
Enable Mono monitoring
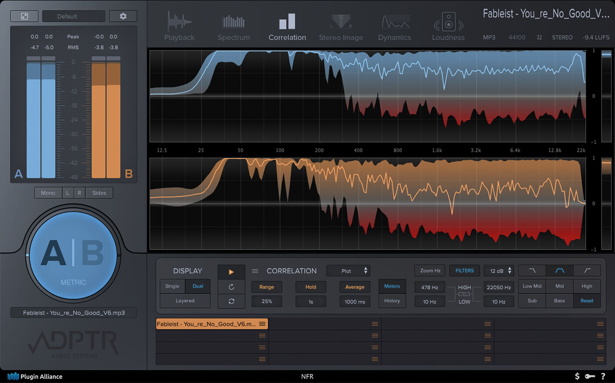click(x=48, y=193)
